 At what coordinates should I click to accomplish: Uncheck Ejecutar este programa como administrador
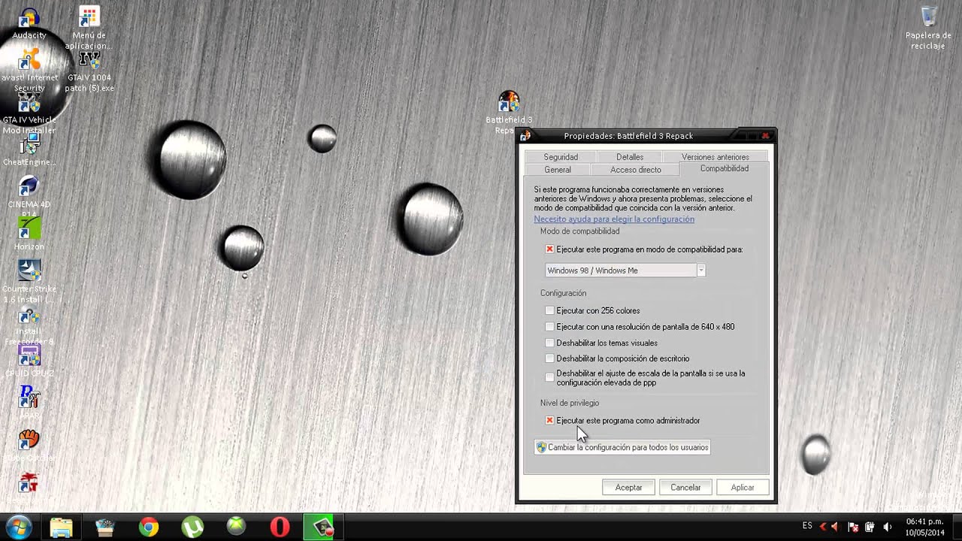click(x=549, y=421)
